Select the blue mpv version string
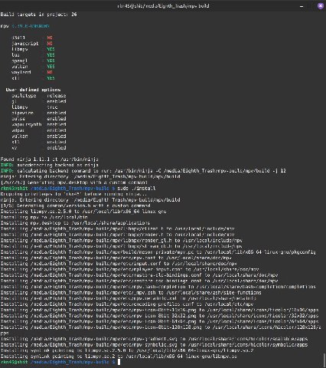 [31, 26]
